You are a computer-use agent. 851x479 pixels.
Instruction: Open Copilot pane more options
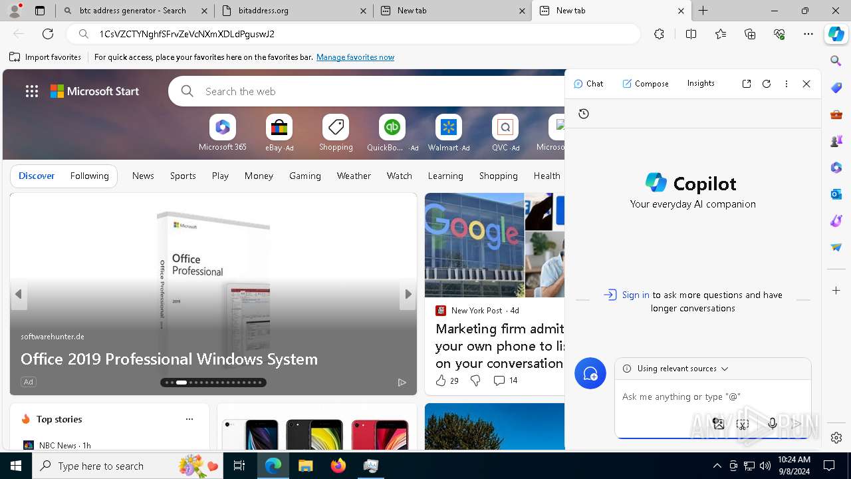tap(787, 84)
